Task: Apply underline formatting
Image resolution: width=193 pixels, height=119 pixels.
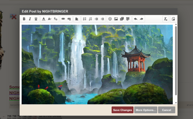Action: click(36, 19)
